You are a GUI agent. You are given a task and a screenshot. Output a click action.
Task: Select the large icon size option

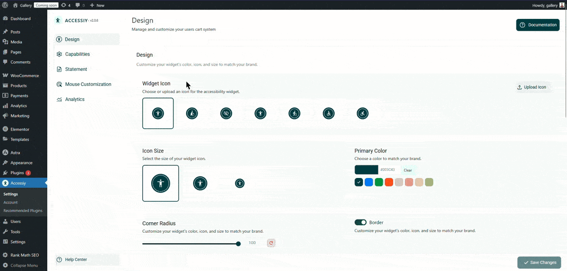(161, 183)
